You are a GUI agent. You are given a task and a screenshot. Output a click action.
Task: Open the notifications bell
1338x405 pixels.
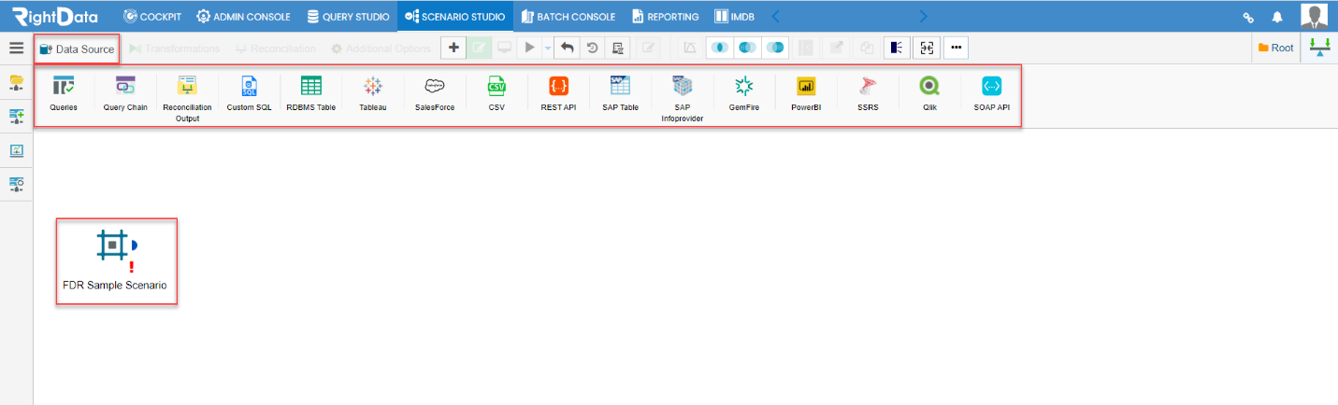[1277, 17]
